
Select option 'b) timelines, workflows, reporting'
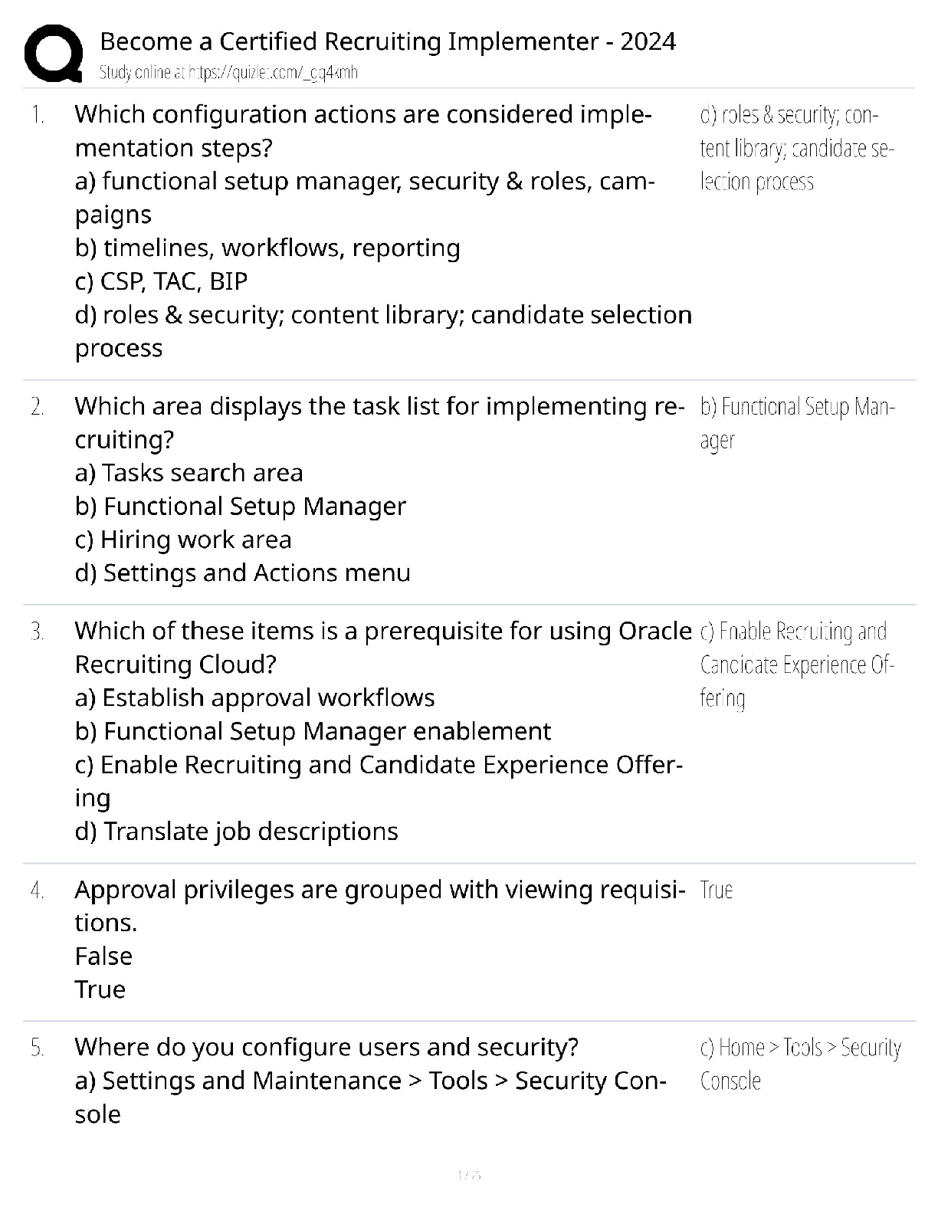(267, 248)
